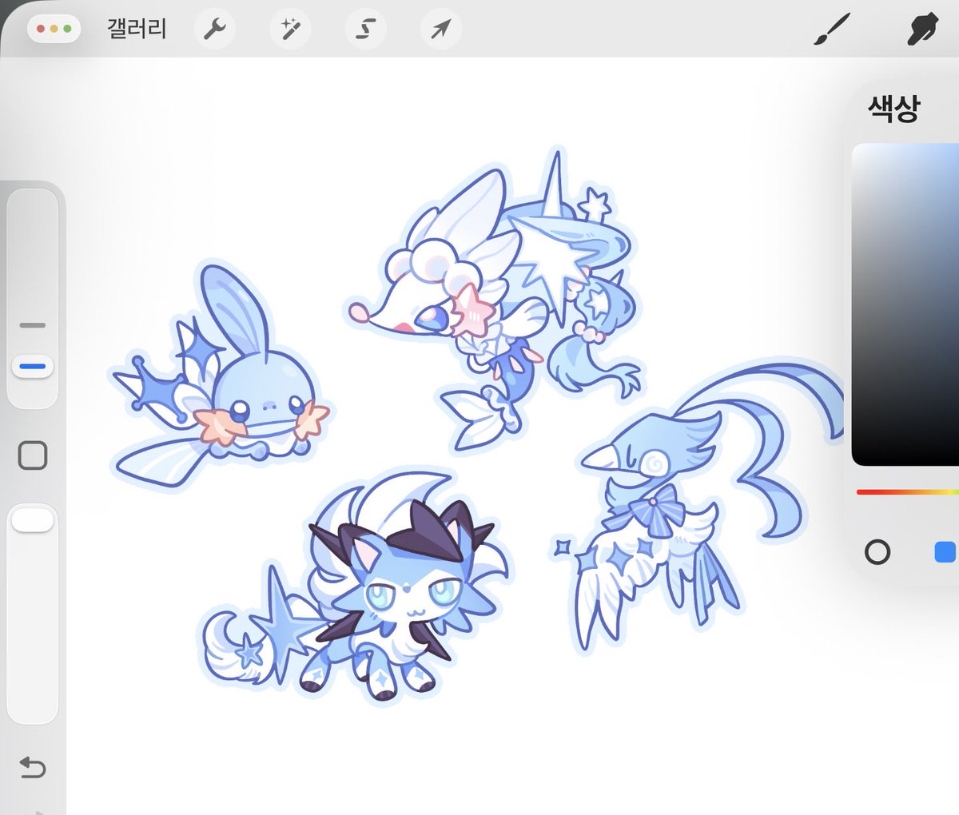Select the Smudge tool
The height and width of the screenshot is (815, 959).
[x=923, y=30]
